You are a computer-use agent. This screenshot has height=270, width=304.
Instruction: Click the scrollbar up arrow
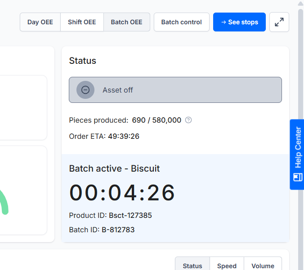pos(300,4)
